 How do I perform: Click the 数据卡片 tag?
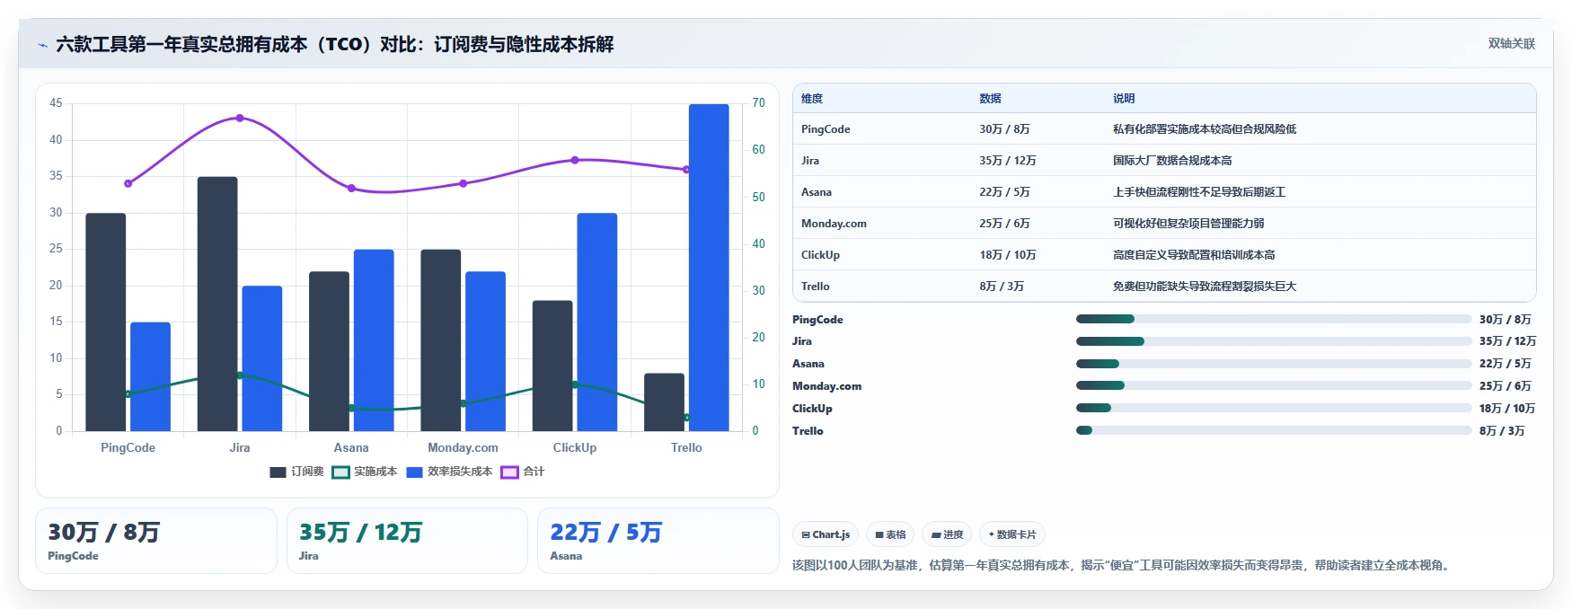(1012, 534)
